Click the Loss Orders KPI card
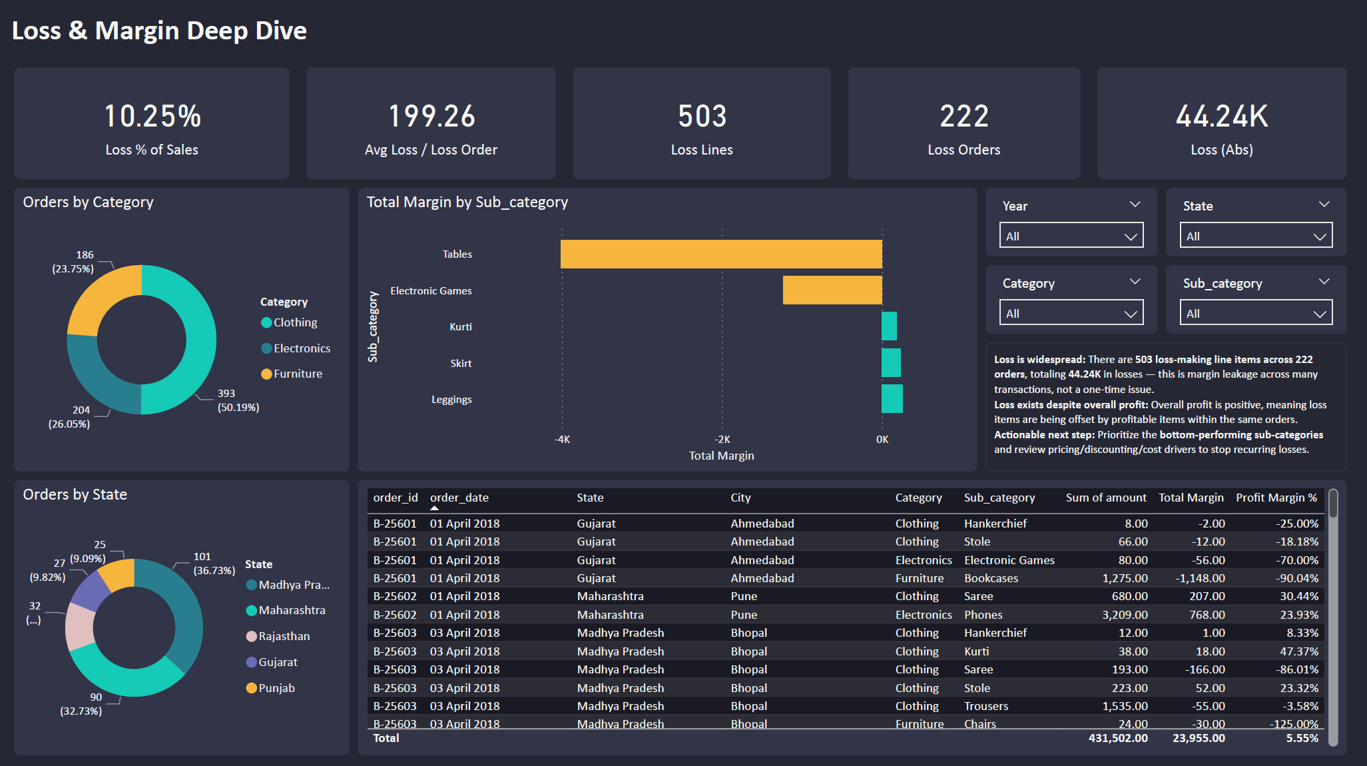This screenshot has width=1367, height=766. point(963,123)
